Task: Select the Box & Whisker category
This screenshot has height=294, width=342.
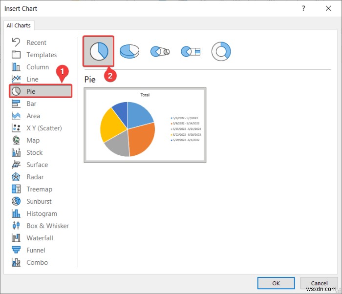Action: pyautogui.click(x=48, y=226)
